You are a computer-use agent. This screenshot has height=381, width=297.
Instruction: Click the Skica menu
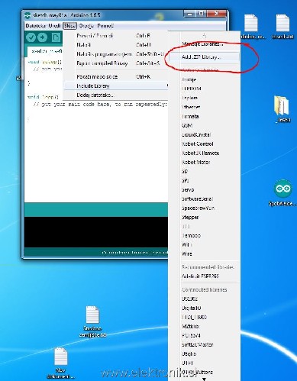click(69, 26)
